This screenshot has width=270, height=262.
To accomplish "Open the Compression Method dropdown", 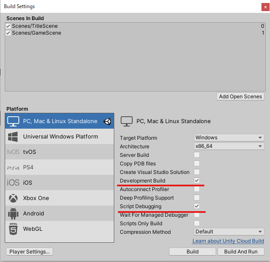I will 229,232.
